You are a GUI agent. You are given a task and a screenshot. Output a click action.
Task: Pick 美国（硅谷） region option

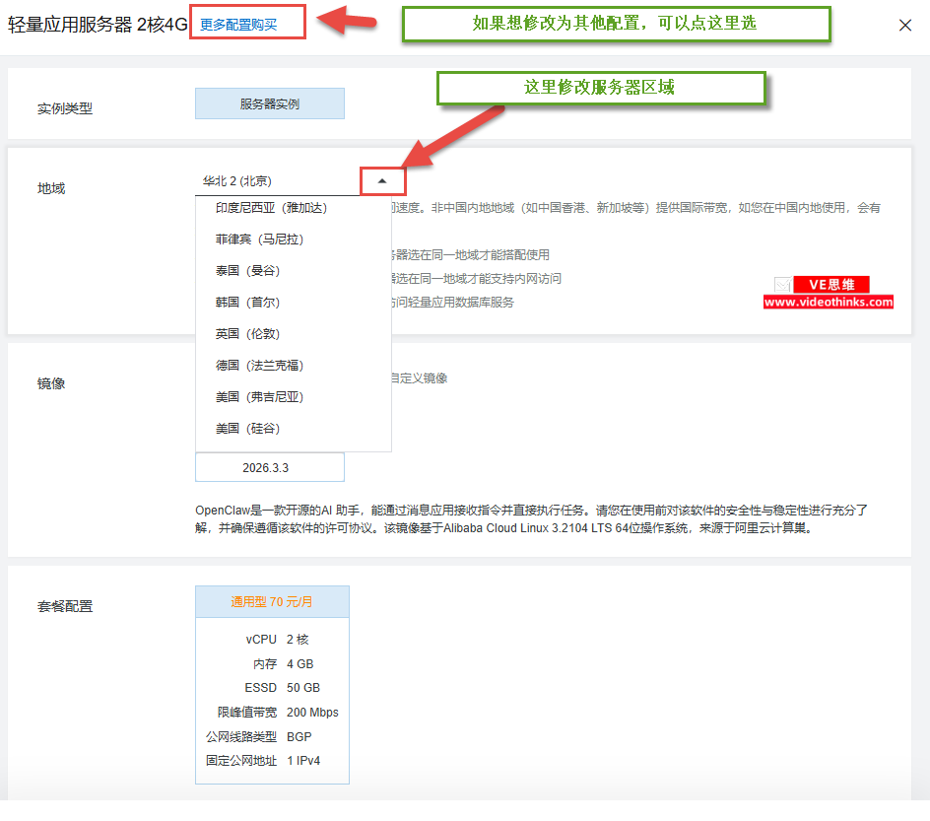[x=247, y=429]
